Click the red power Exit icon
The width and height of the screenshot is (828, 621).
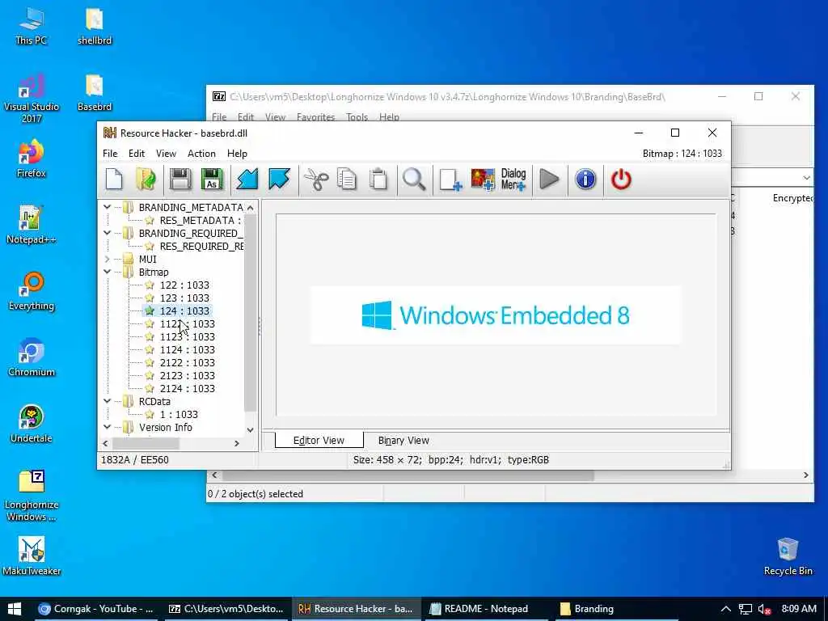click(x=621, y=180)
